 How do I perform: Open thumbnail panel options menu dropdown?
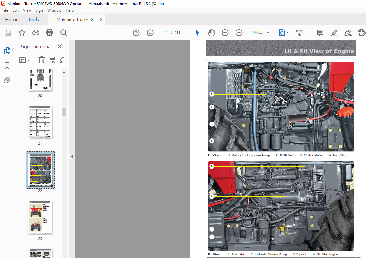click(24, 60)
